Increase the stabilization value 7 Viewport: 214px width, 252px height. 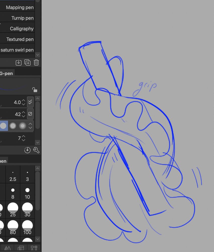click(23, 136)
